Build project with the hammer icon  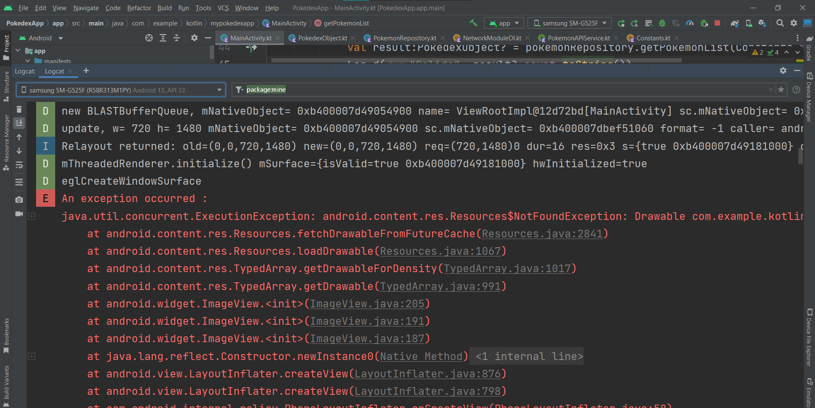point(473,23)
